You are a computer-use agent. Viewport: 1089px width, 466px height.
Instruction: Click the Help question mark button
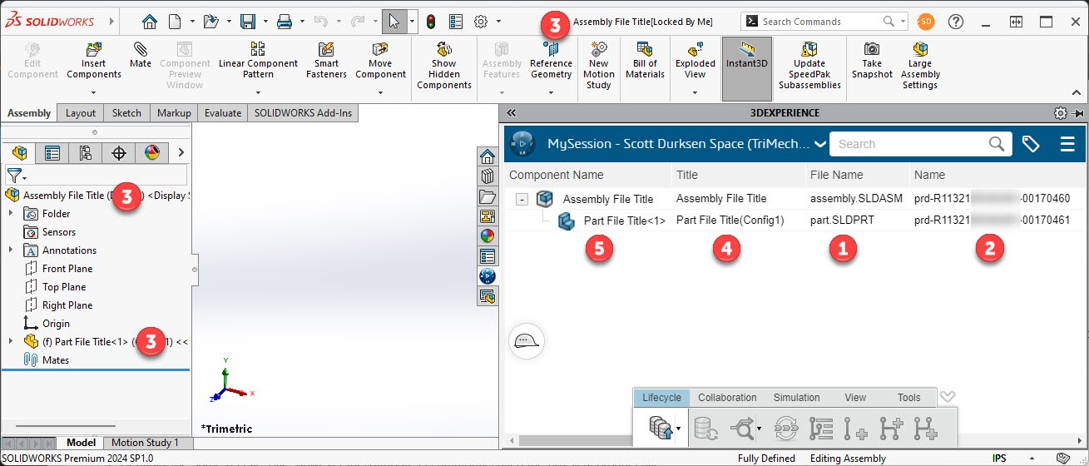coord(956,22)
